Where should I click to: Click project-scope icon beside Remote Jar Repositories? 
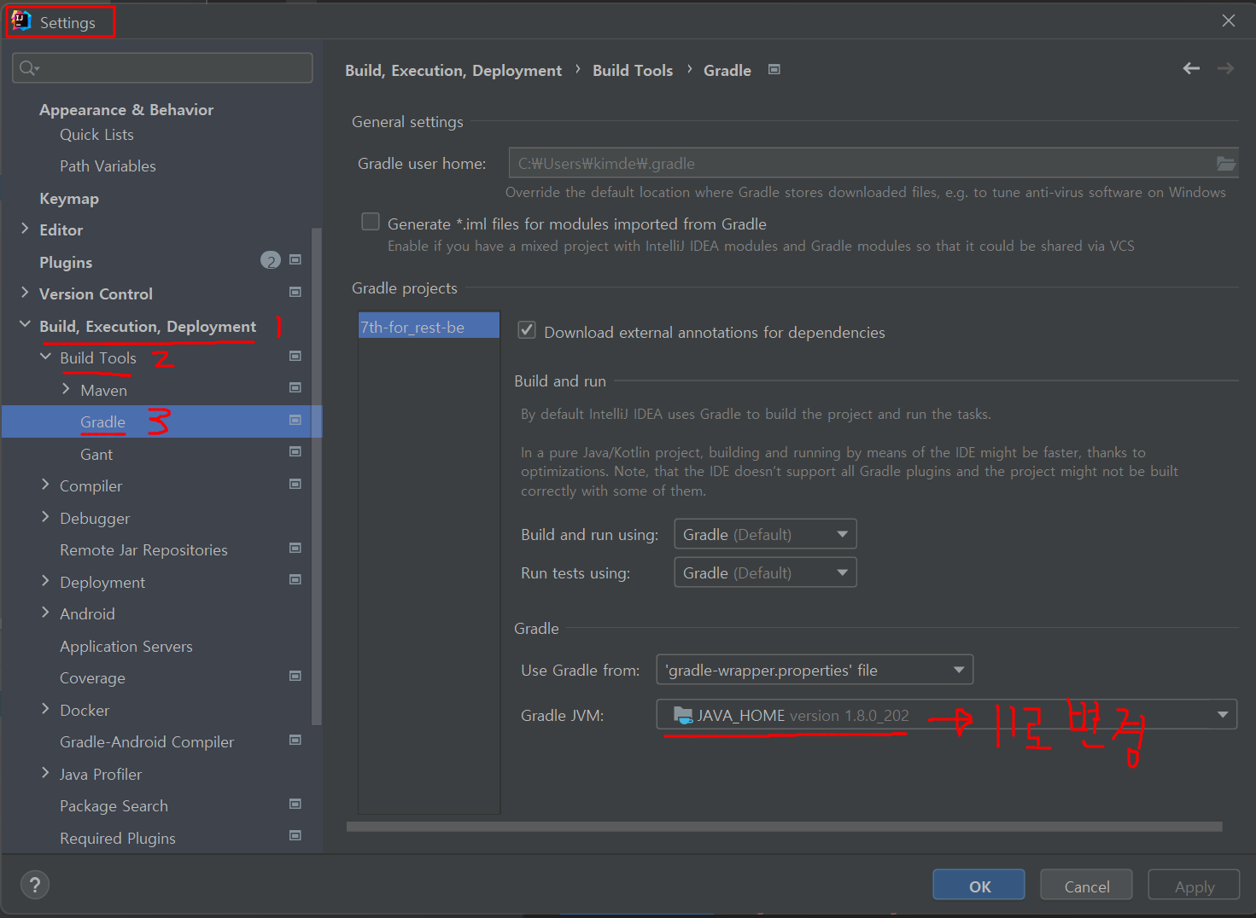[295, 548]
